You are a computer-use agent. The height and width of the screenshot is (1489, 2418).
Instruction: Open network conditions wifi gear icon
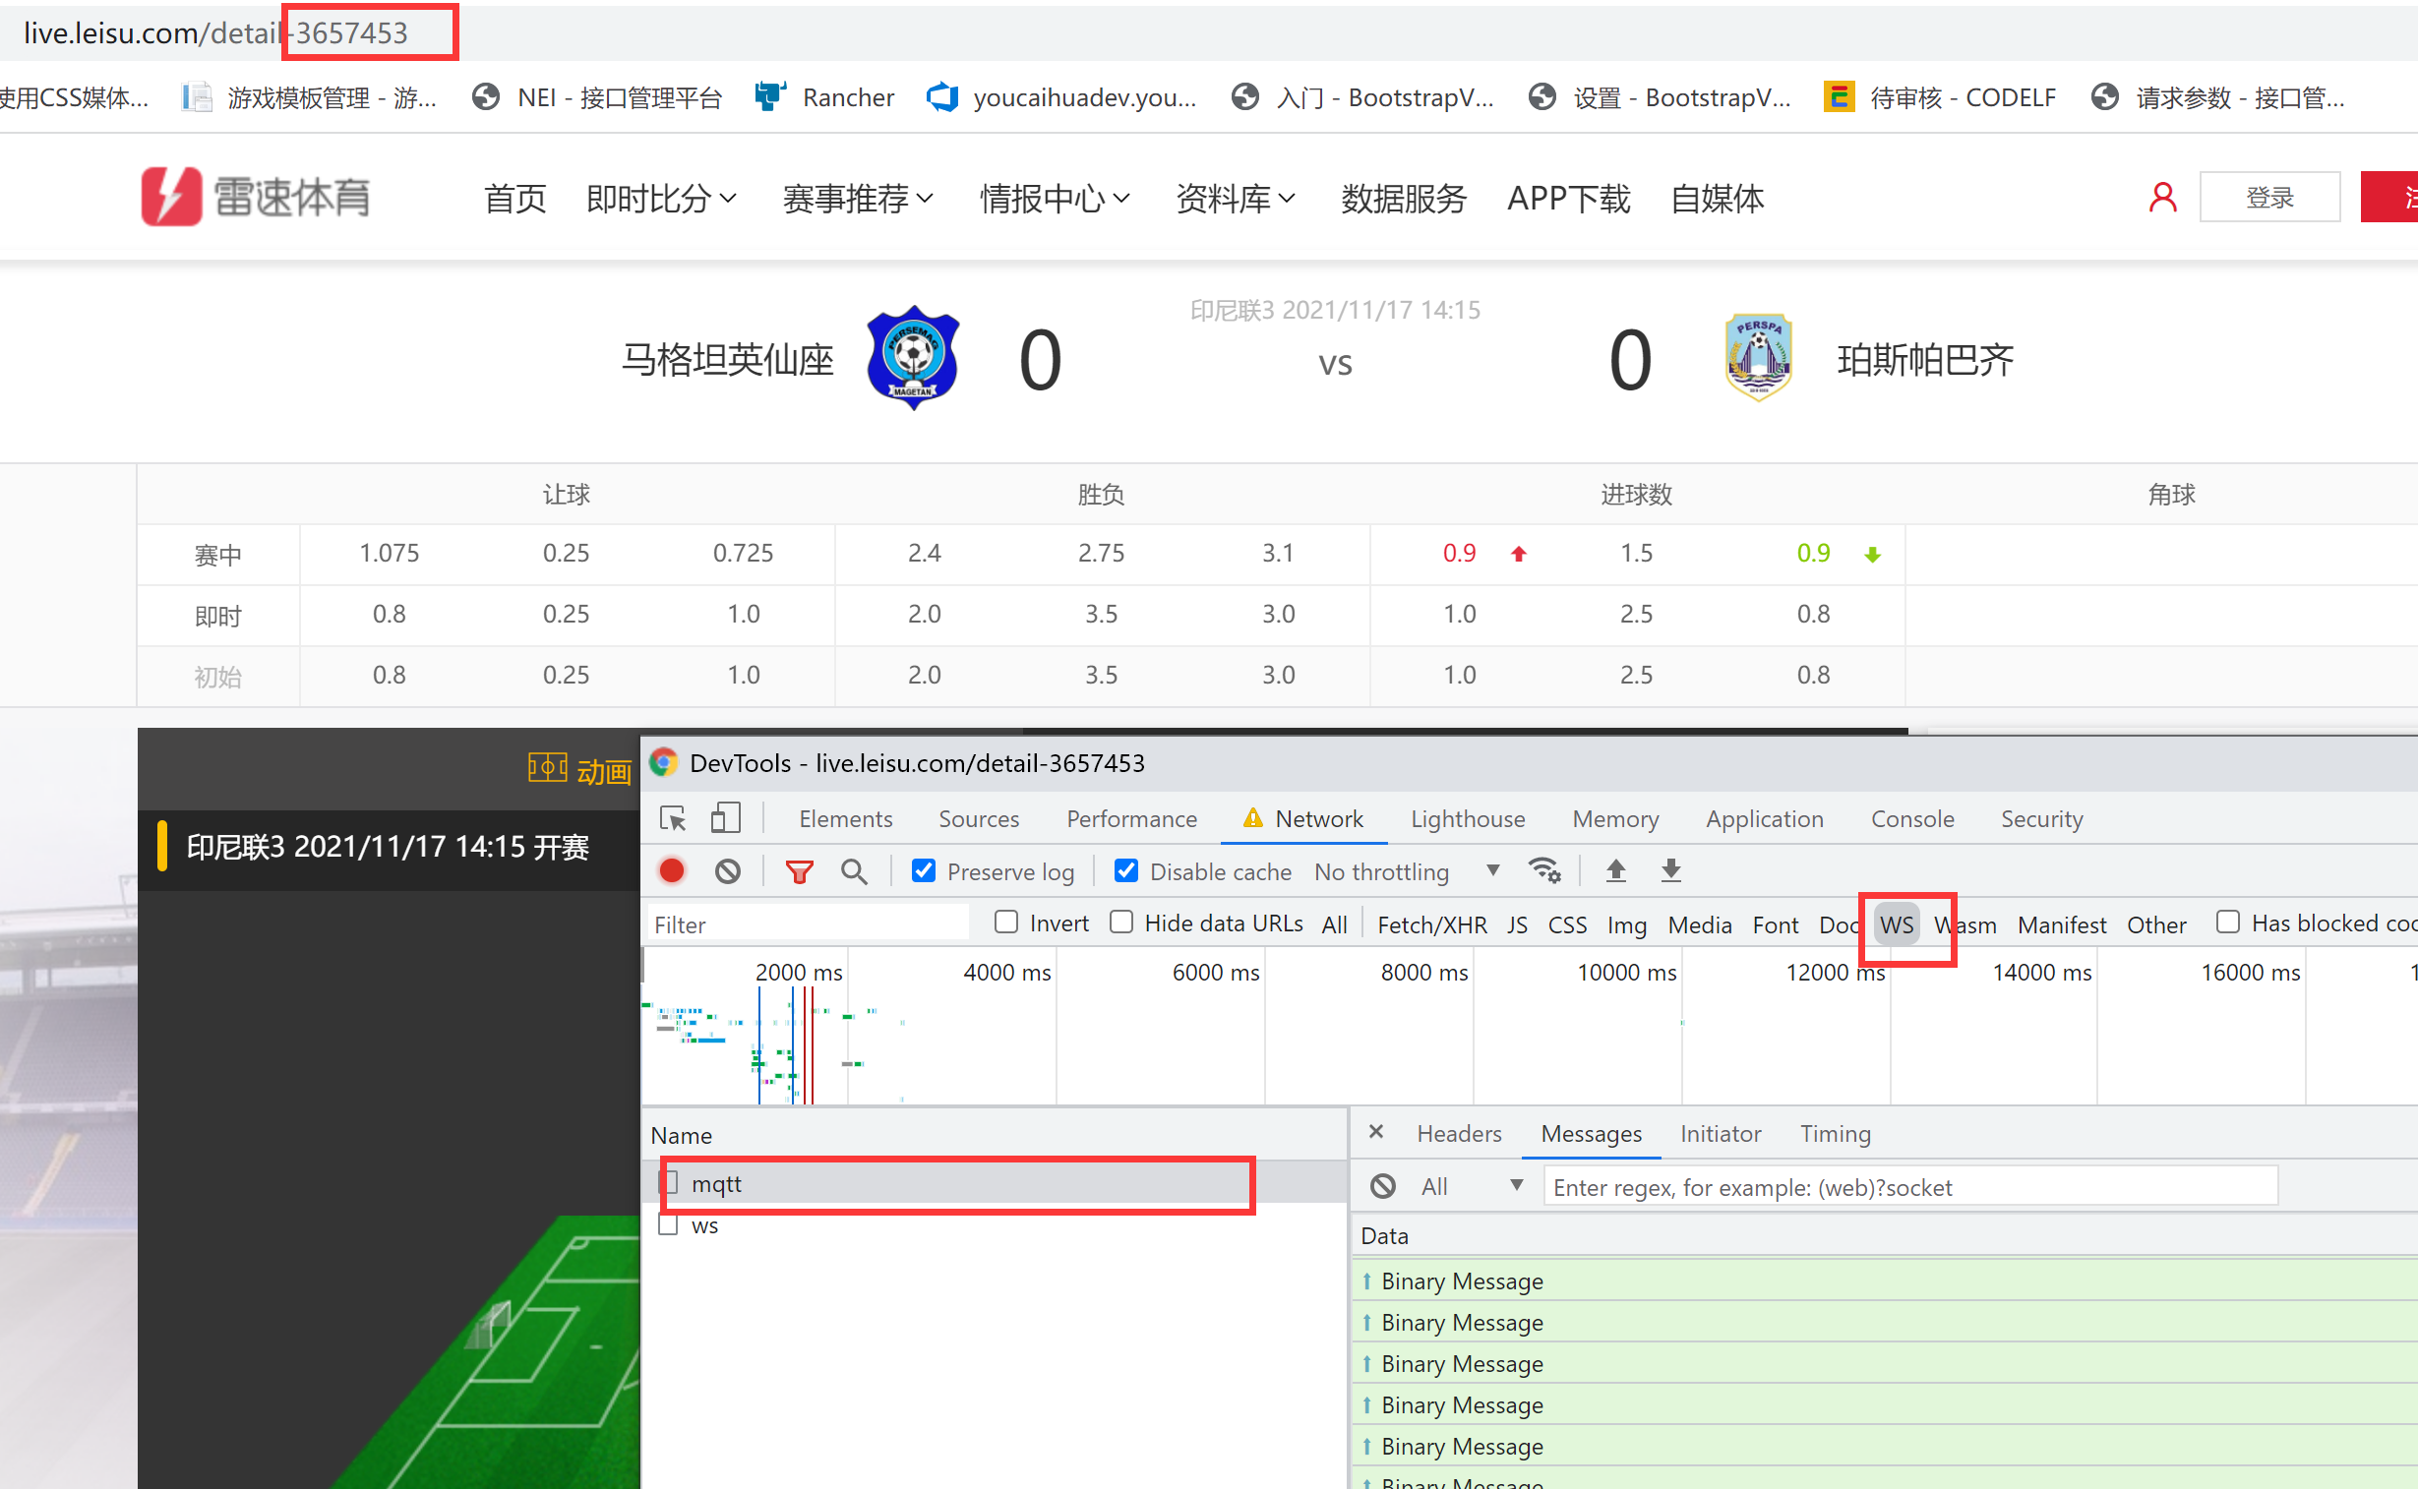(x=1544, y=870)
